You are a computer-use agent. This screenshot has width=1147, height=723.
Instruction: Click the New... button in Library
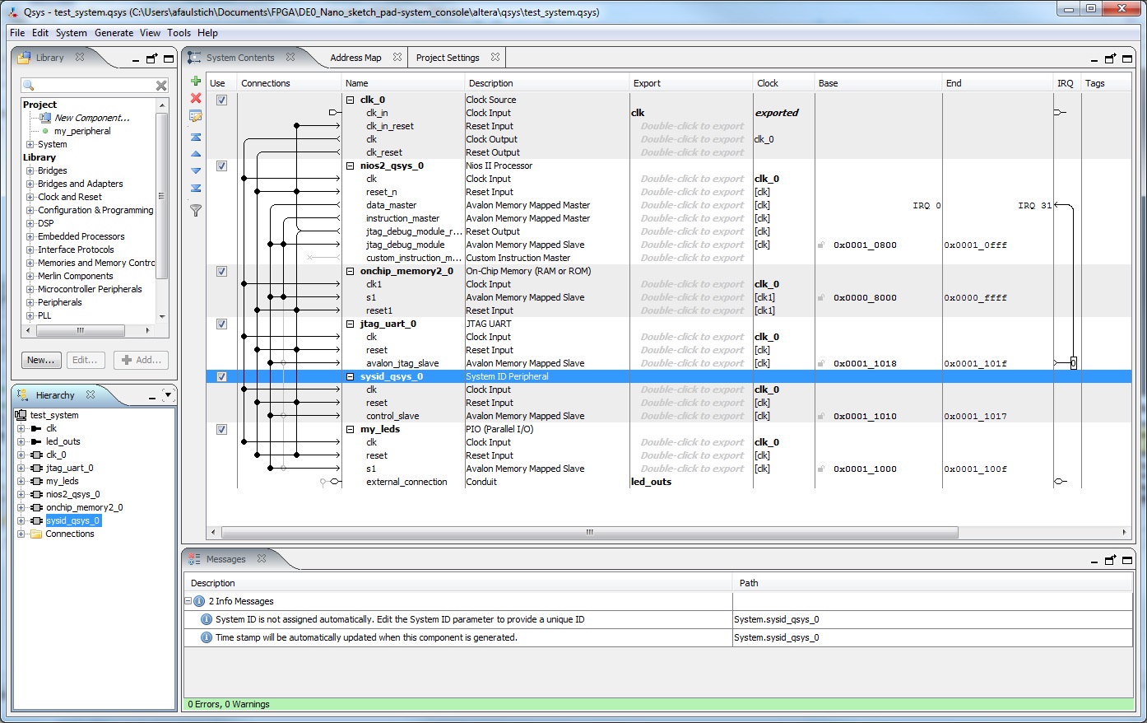point(41,360)
